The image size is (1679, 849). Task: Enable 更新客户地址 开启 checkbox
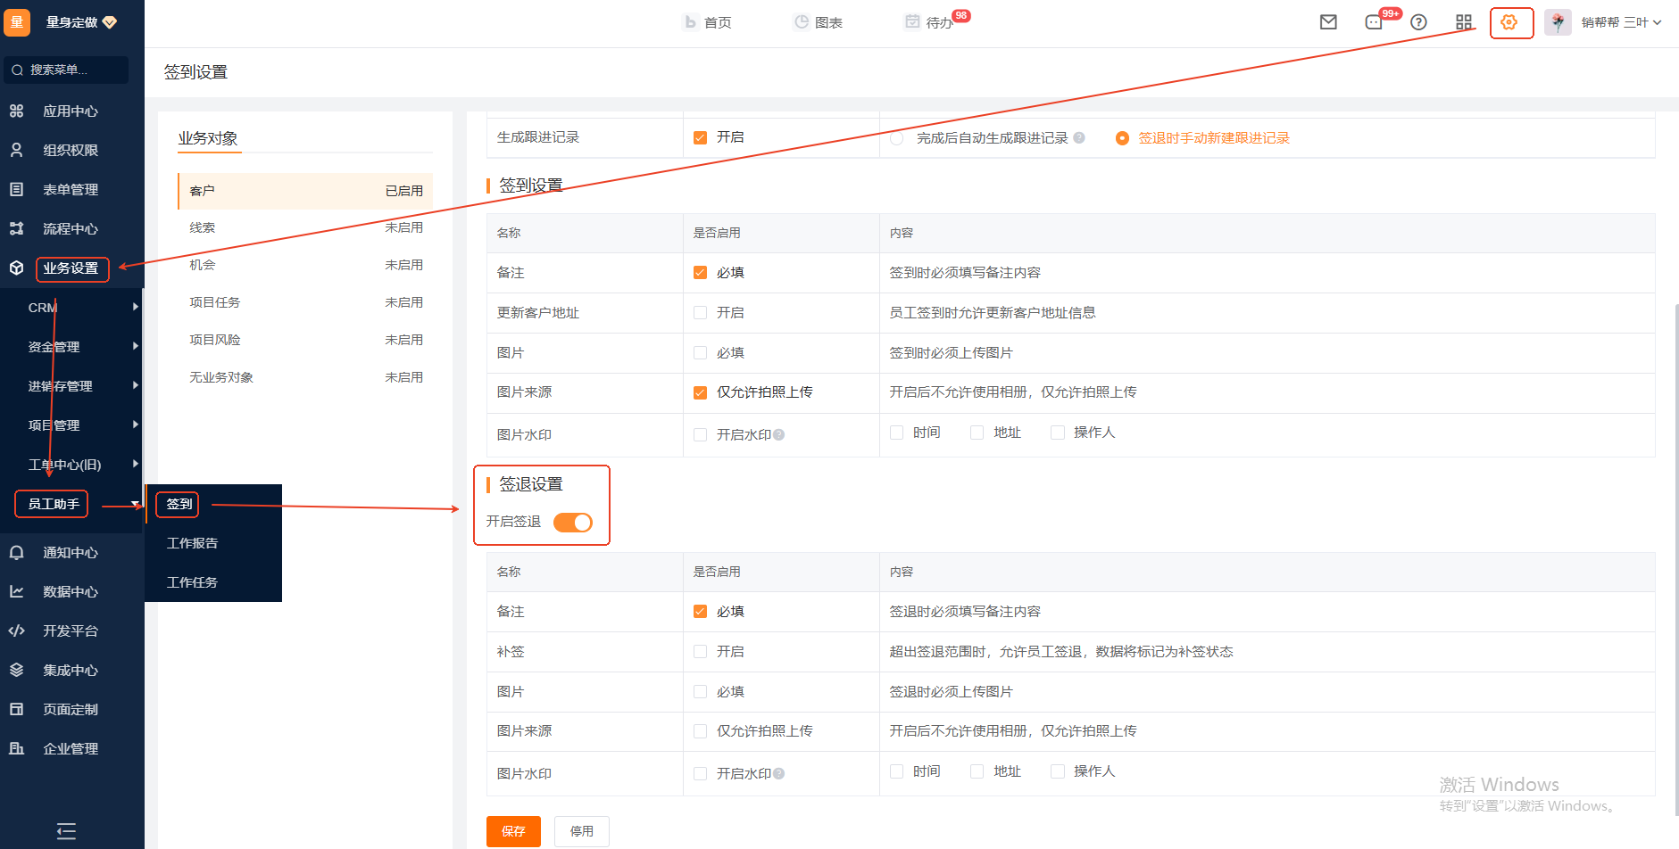pos(700,313)
